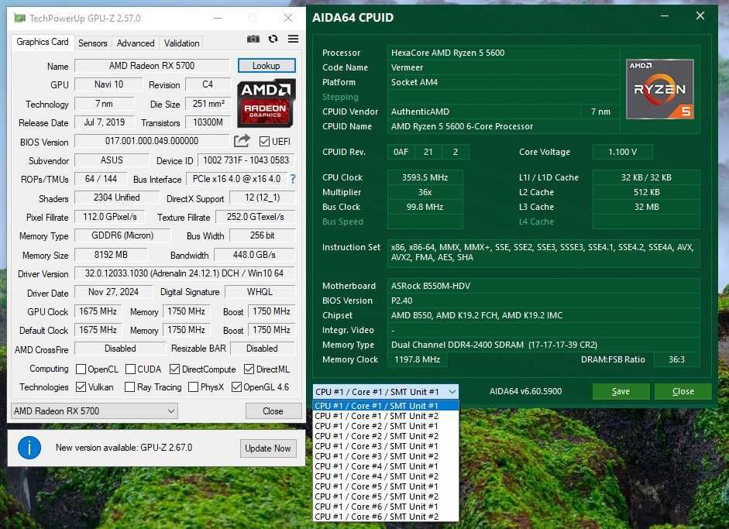Click the BIOS Version field 017.001.000.049.000000
Image resolution: width=729 pixels, height=529 pixels.
click(x=152, y=141)
